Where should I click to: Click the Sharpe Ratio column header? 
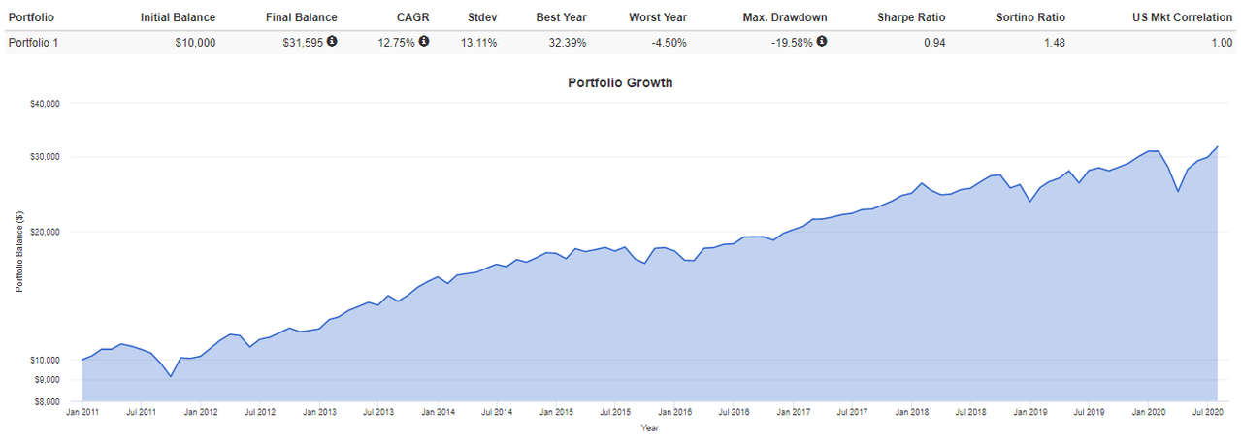911,17
